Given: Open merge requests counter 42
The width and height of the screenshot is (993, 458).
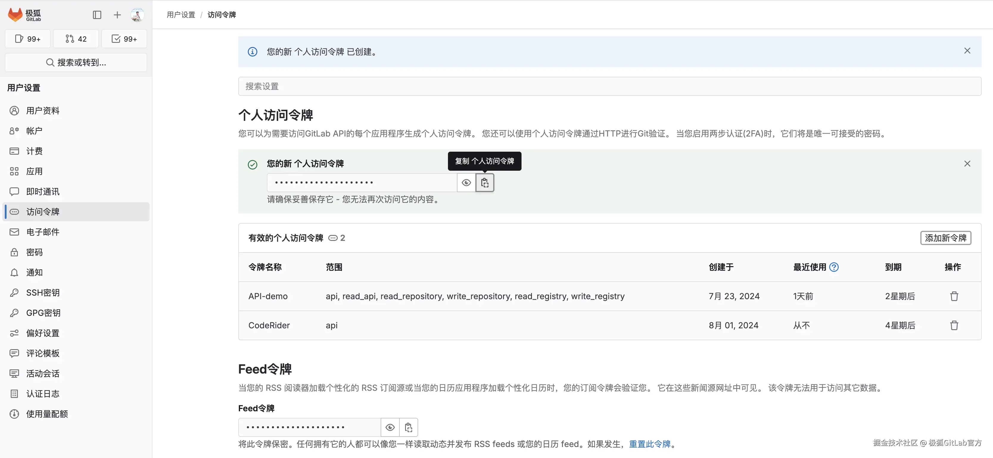Looking at the screenshot, I should click(x=76, y=39).
